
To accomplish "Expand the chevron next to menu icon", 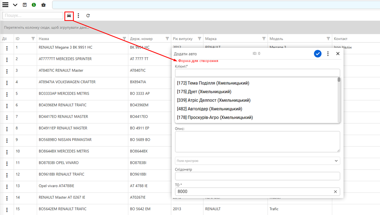I will [x=15, y=5].
